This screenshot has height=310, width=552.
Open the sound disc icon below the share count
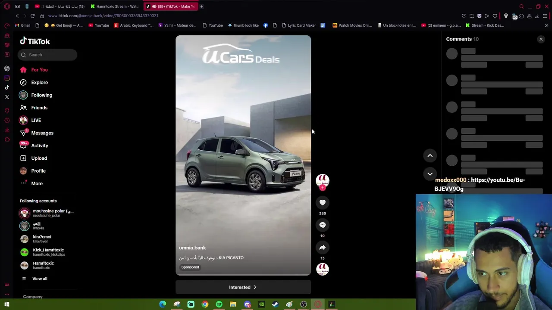[x=323, y=269]
